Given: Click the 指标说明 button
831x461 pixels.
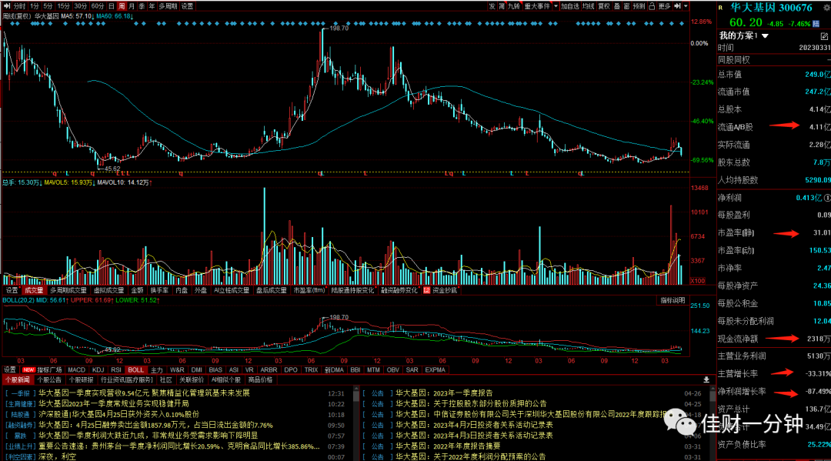Looking at the screenshot, I should (673, 300).
